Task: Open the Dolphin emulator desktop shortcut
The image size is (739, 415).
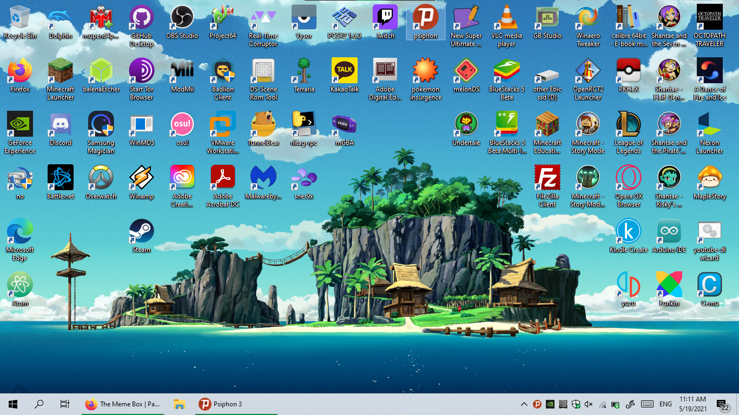Action: tap(61, 22)
